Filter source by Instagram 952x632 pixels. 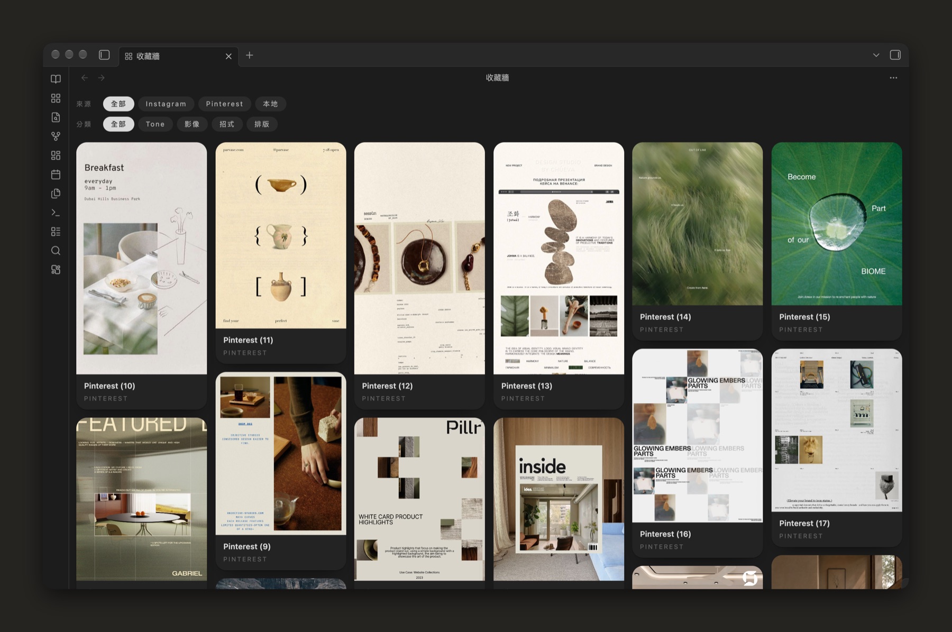[166, 104]
